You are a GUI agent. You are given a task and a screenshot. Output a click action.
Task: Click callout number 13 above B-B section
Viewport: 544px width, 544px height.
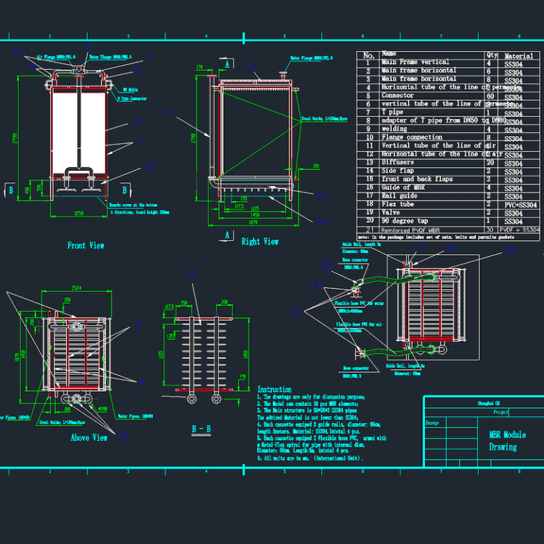[x=190, y=275]
